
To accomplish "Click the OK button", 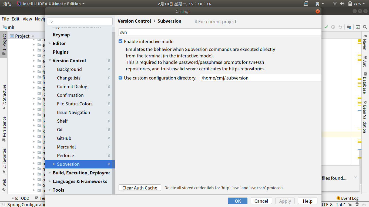I will point(238,201).
